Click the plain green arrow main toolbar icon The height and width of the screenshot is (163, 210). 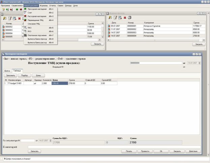click(17, 9)
